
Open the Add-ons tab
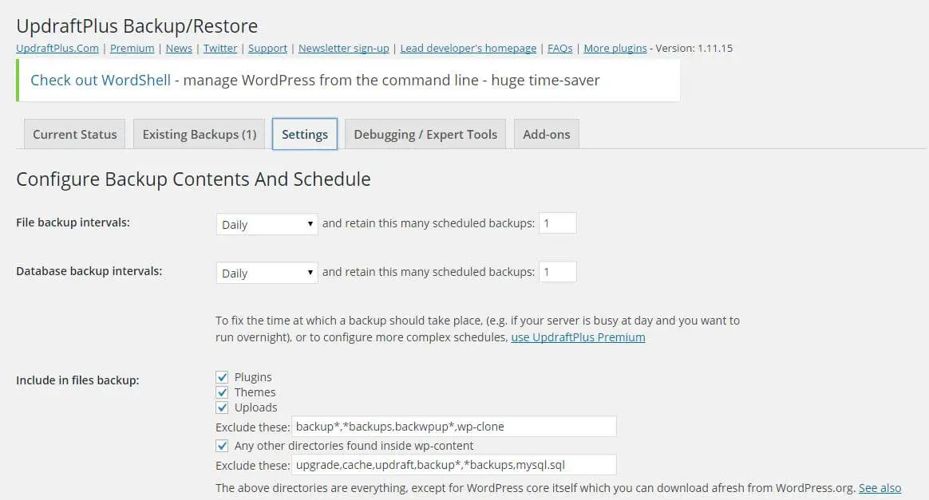546,134
